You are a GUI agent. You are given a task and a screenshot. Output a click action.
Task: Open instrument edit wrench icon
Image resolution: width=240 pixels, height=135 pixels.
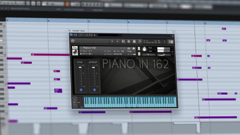tap(75, 47)
